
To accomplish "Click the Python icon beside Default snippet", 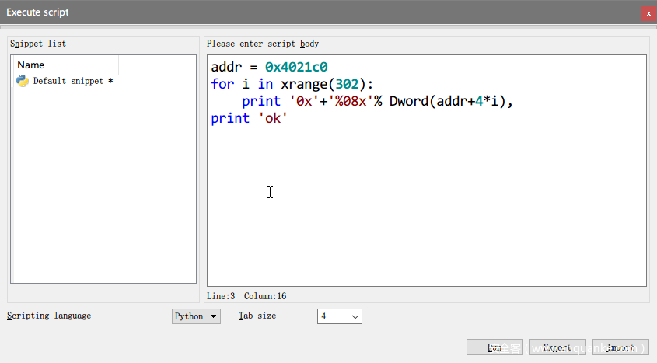I will pos(23,81).
